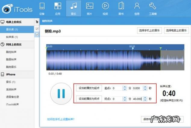Open the 照片 (Photos) section icon
The height and width of the screenshot is (128, 191).
tap(89, 7)
